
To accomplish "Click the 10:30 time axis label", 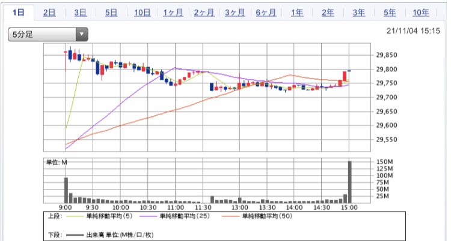I will (x=148, y=207).
